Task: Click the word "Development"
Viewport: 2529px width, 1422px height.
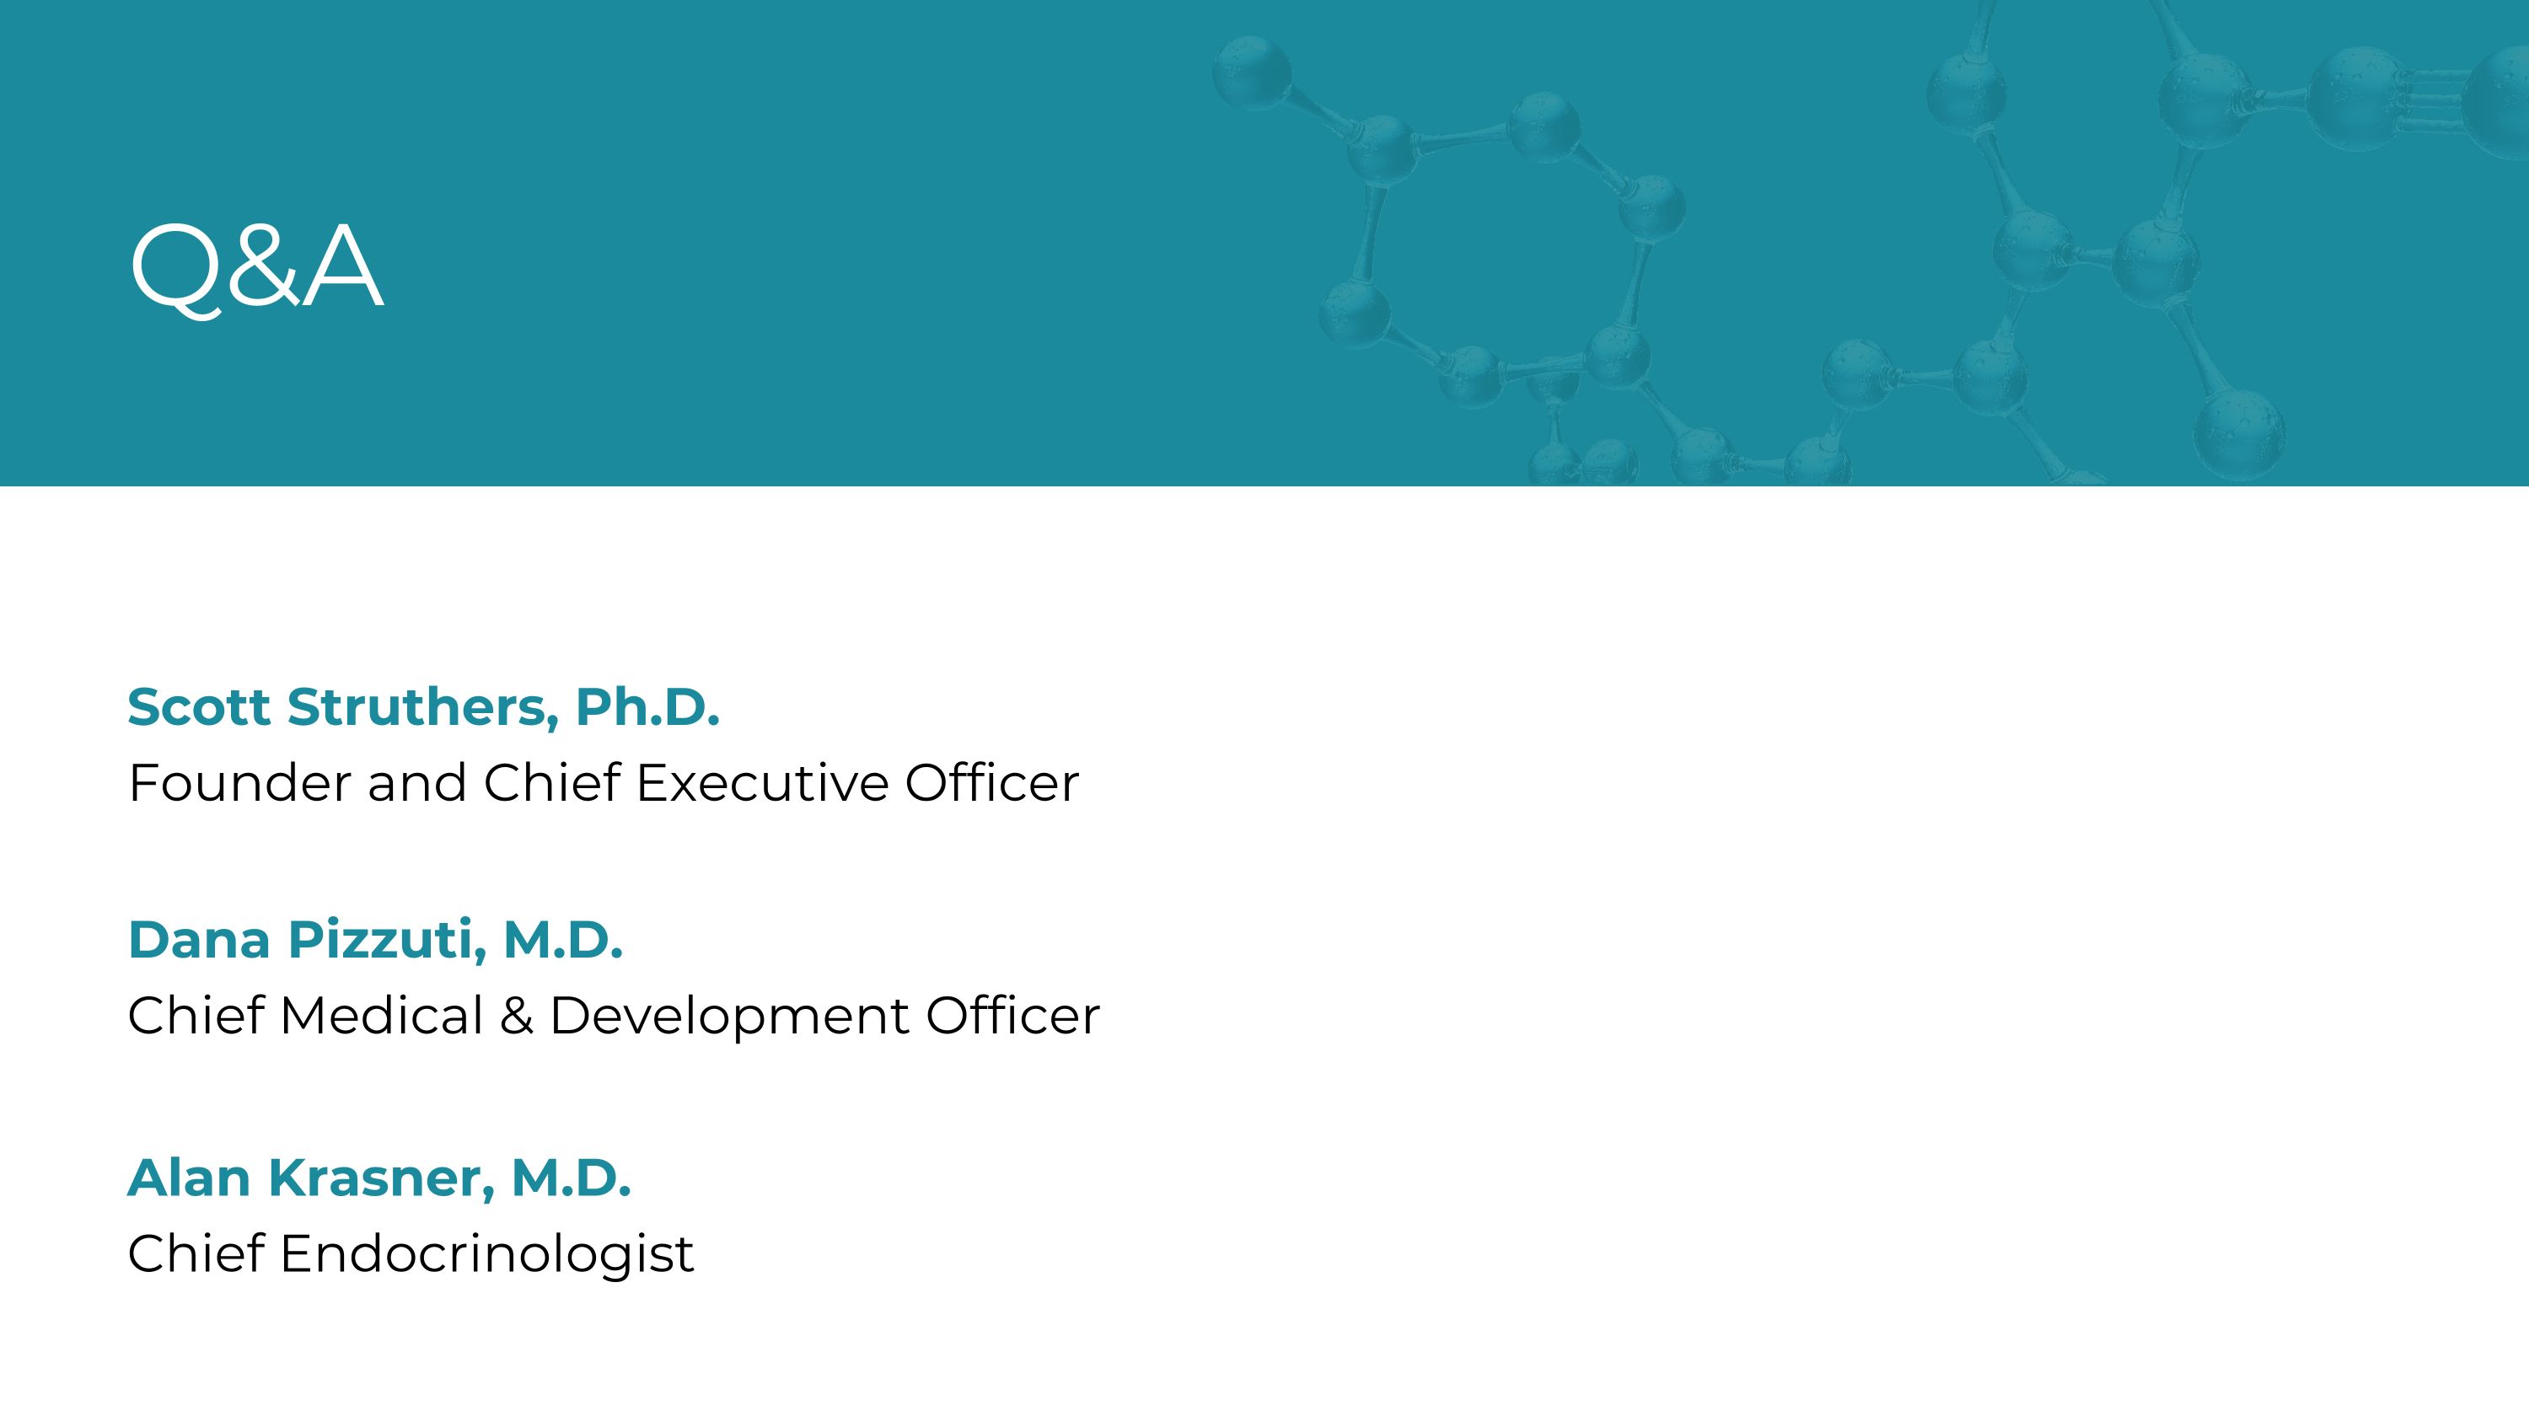Action: pos(728,1017)
